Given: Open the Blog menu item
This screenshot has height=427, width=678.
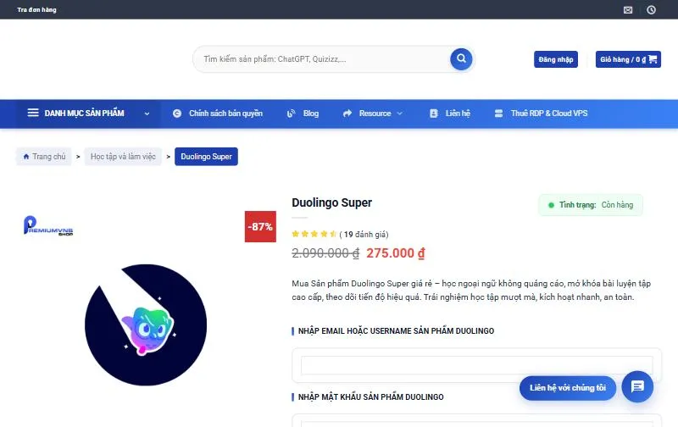Looking at the screenshot, I should click(x=311, y=114).
